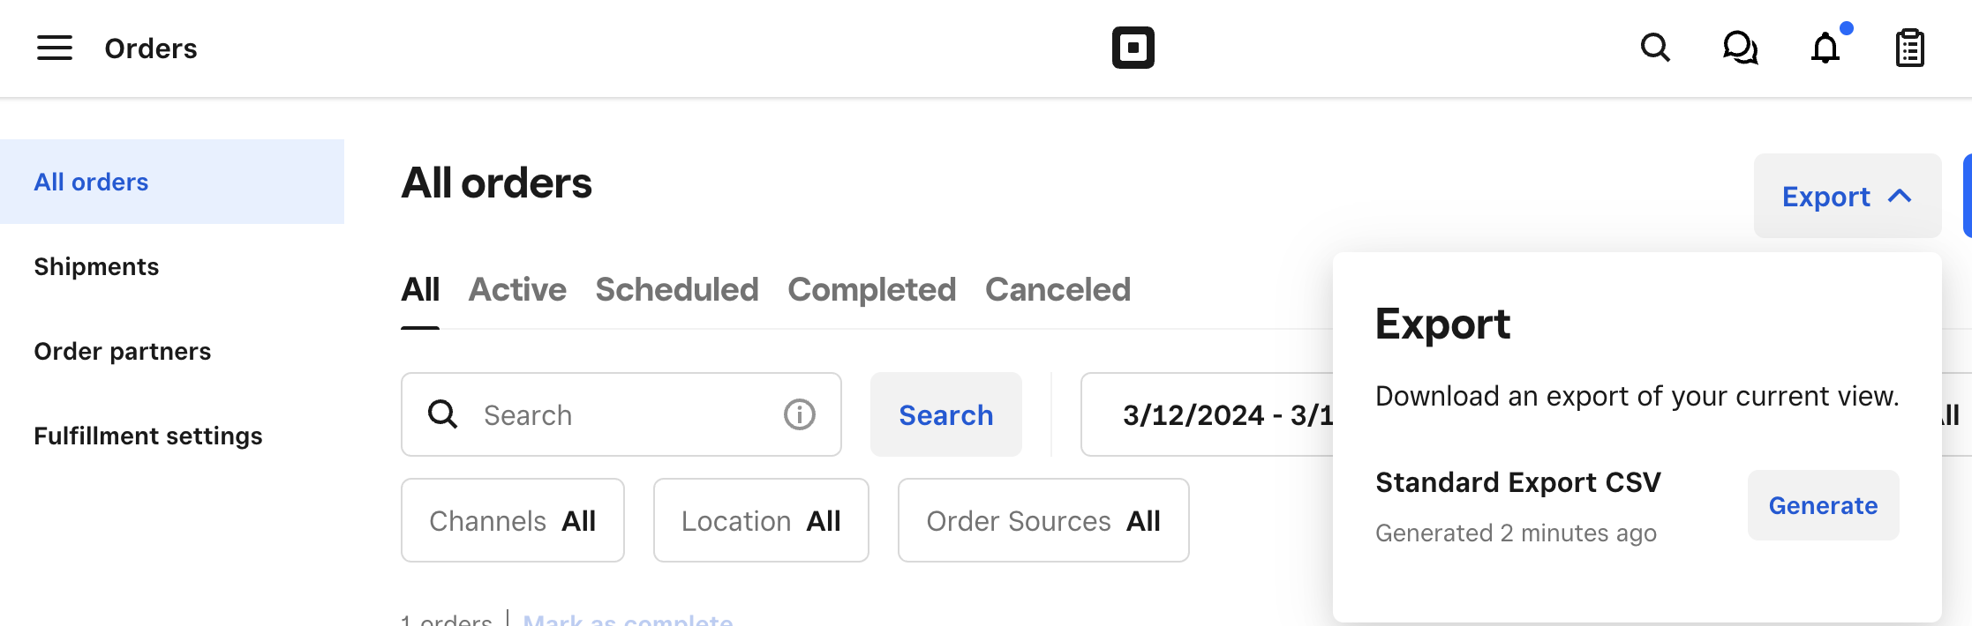Screen dimensions: 1972x626
Task: Open search from the top bar
Action: 1655,48
